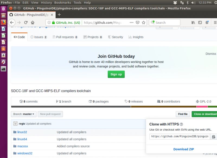The image size is (217, 158).
Task: Open the View menu
Action: click(35, 2)
